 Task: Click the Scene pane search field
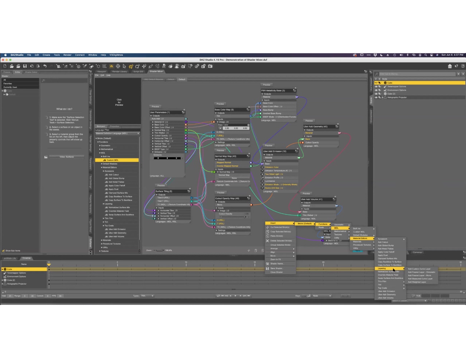click(x=417, y=74)
